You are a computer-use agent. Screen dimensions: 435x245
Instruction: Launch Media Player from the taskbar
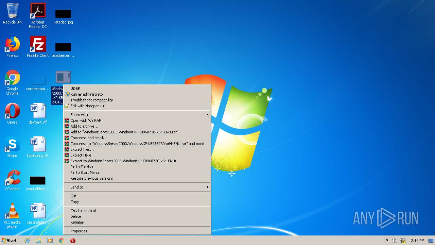[50, 241]
